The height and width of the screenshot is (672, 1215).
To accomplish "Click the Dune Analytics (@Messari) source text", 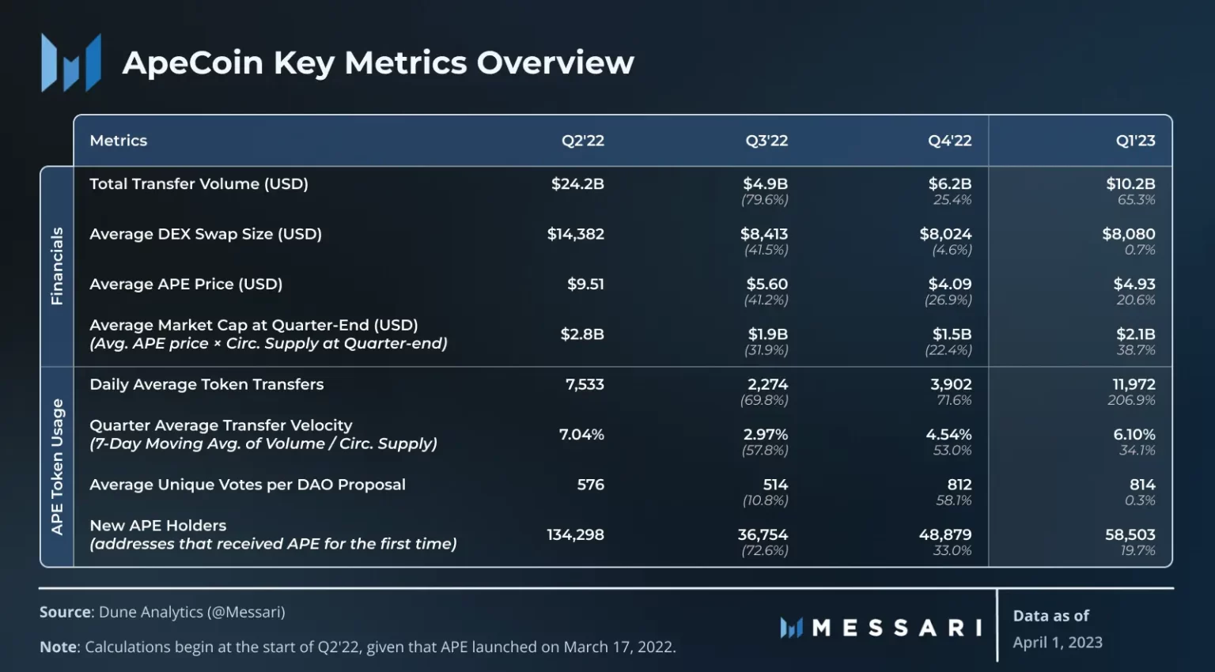I will (x=192, y=612).
